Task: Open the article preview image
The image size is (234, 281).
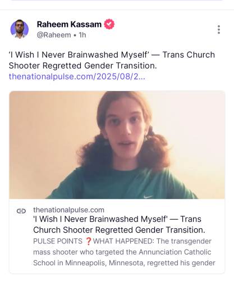Action: click(x=117, y=145)
